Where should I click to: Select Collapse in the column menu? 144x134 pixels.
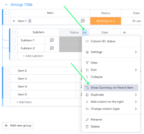tap(111, 77)
